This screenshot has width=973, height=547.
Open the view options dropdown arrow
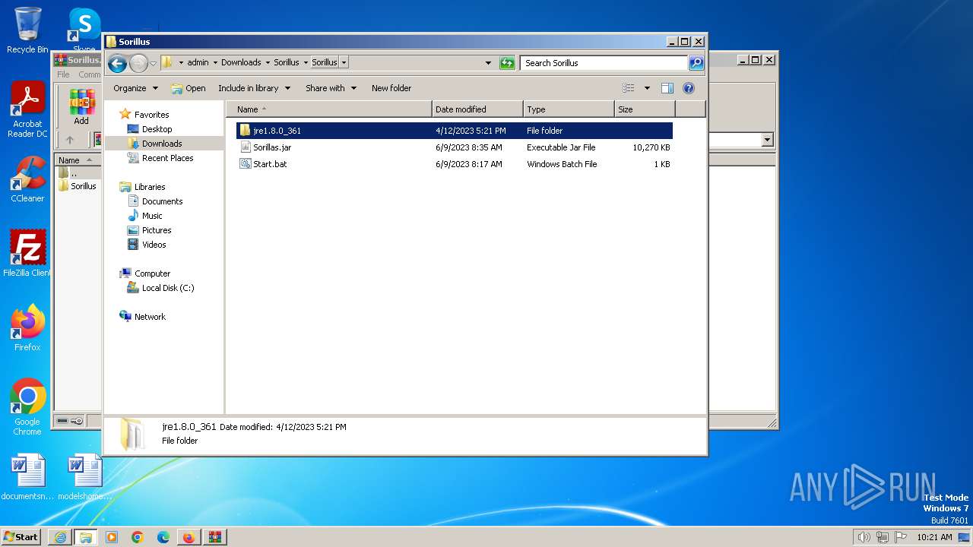(x=647, y=88)
